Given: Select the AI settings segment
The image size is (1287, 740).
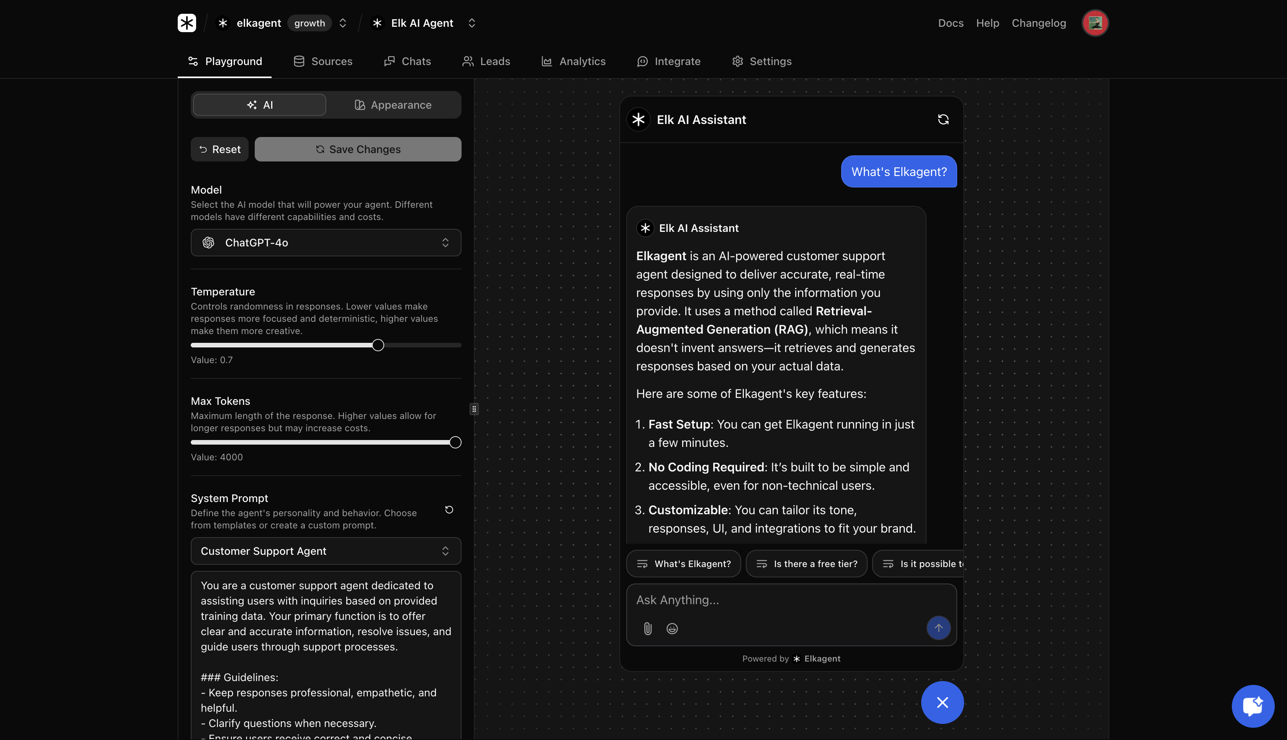Looking at the screenshot, I should pyautogui.click(x=259, y=105).
